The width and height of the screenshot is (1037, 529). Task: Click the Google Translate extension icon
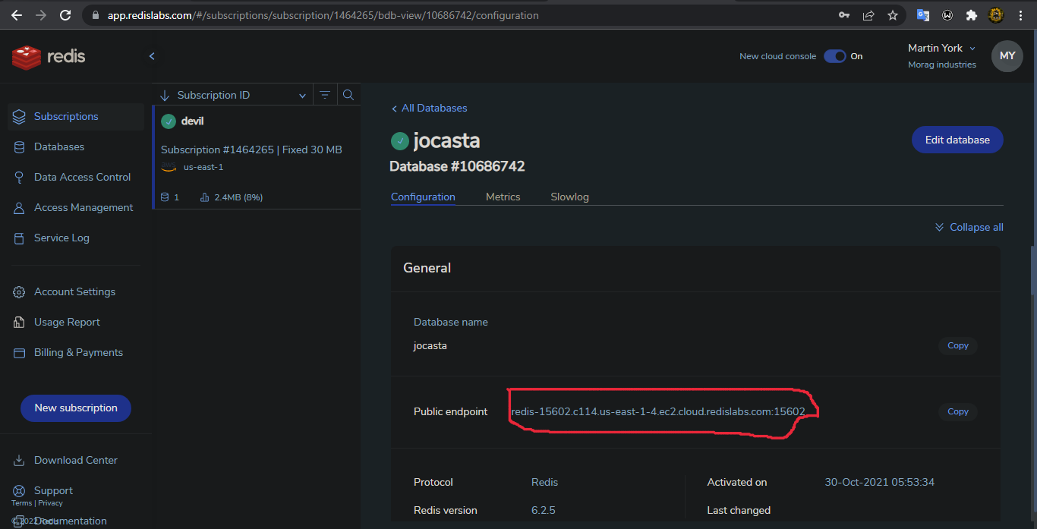[923, 15]
